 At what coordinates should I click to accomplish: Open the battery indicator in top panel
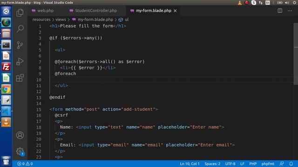pos(279,3)
